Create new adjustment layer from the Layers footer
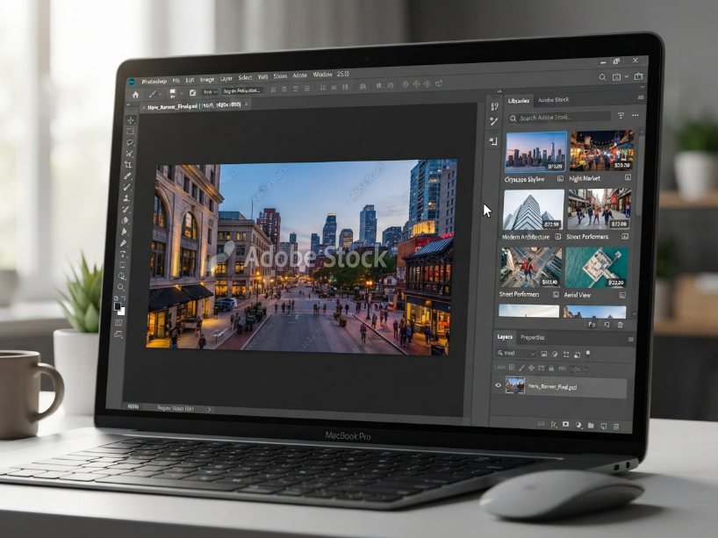Viewport: 718px width, 538px height. (578, 425)
